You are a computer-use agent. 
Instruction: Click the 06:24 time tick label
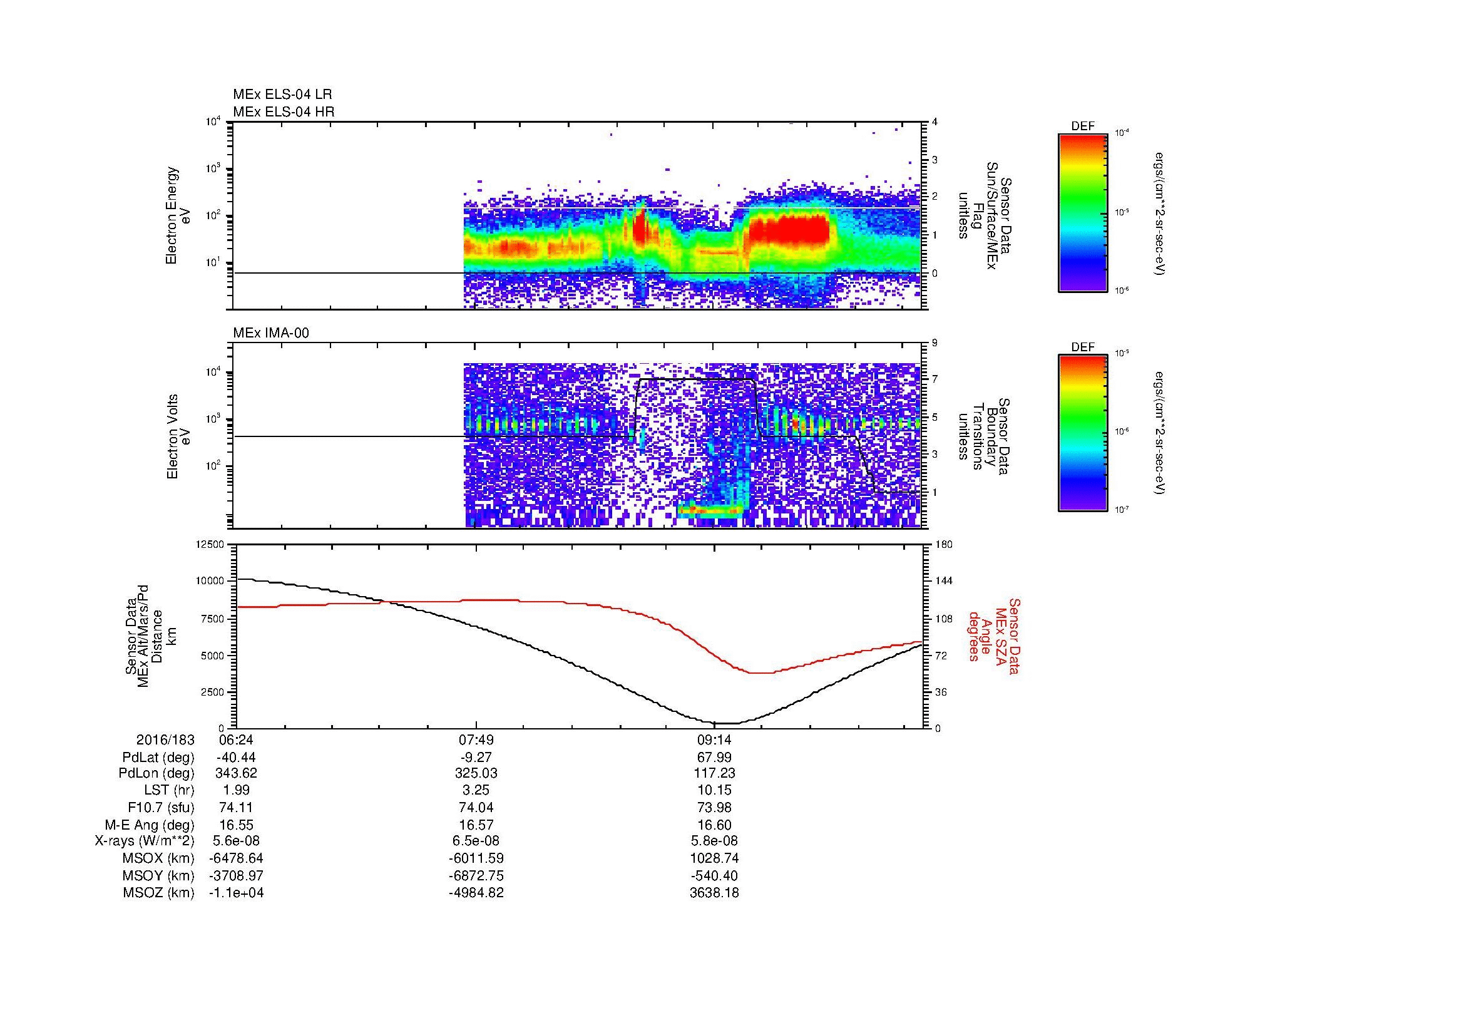click(x=236, y=739)
